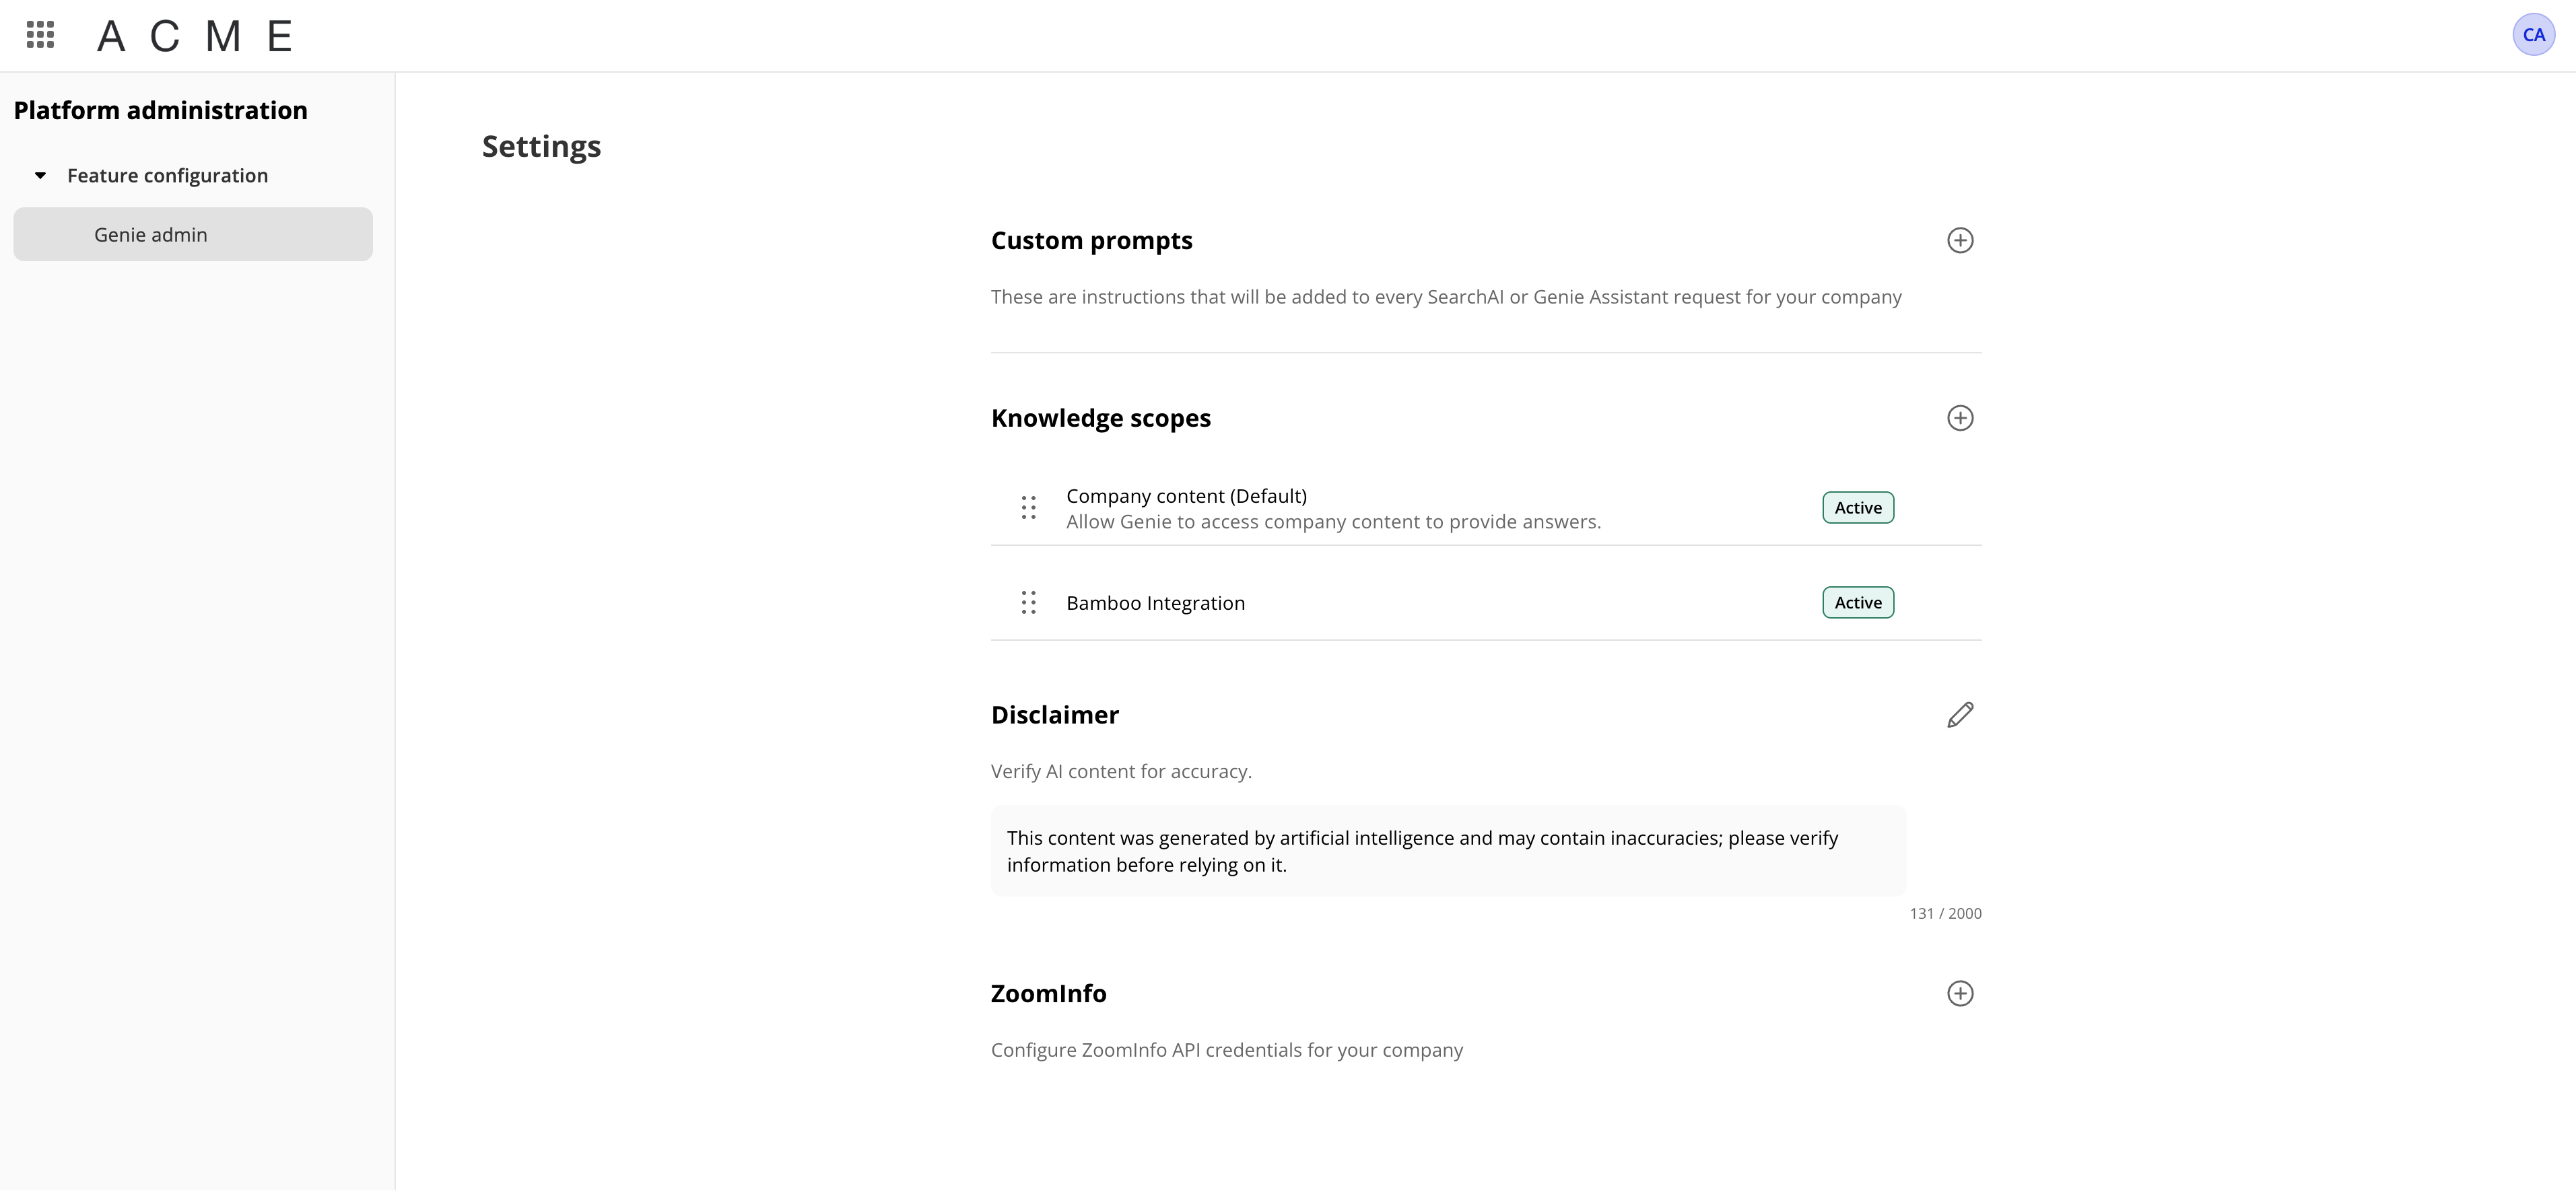Click the ACME logo

click(195, 37)
